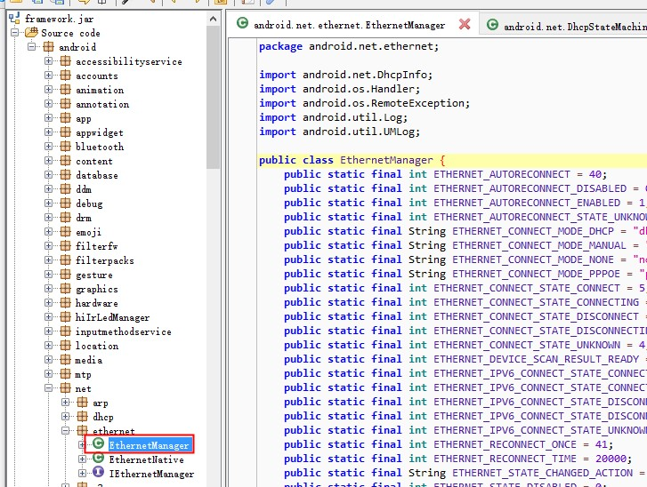This screenshot has height=487, width=647.
Task: Collapse the android package node
Action: coord(31,46)
